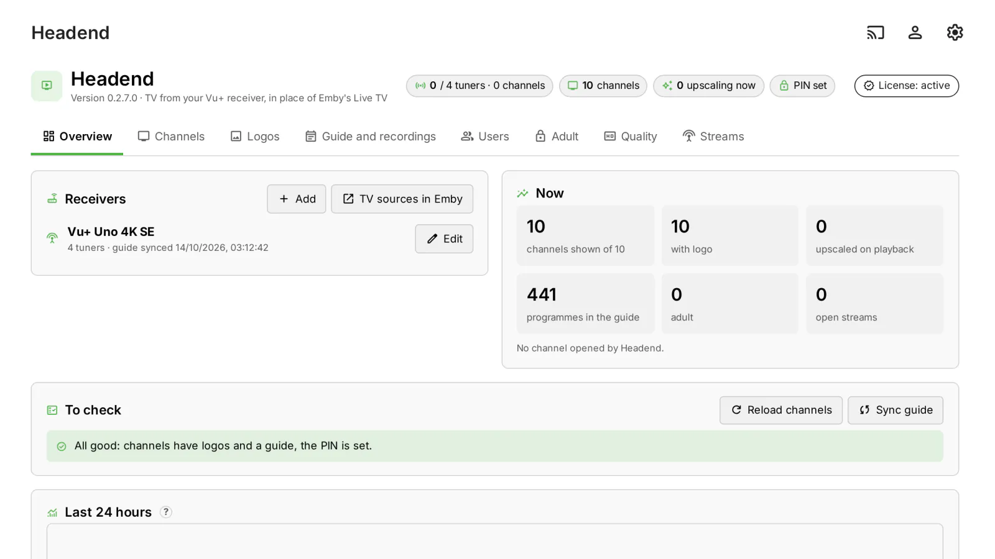Click the green check icon in the All good banner
The height and width of the screenshot is (559, 995).
pyautogui.click(x=62, y=446)
